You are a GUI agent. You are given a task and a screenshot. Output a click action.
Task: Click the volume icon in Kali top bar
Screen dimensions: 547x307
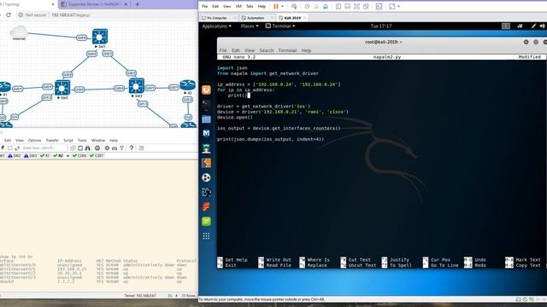(x=542, y=26)
